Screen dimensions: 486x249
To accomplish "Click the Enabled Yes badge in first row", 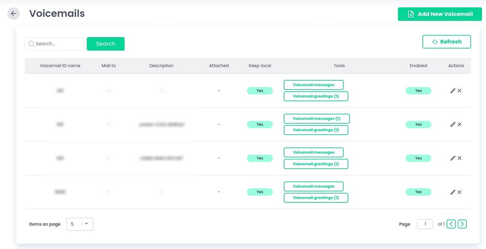I will click(418, 91).
